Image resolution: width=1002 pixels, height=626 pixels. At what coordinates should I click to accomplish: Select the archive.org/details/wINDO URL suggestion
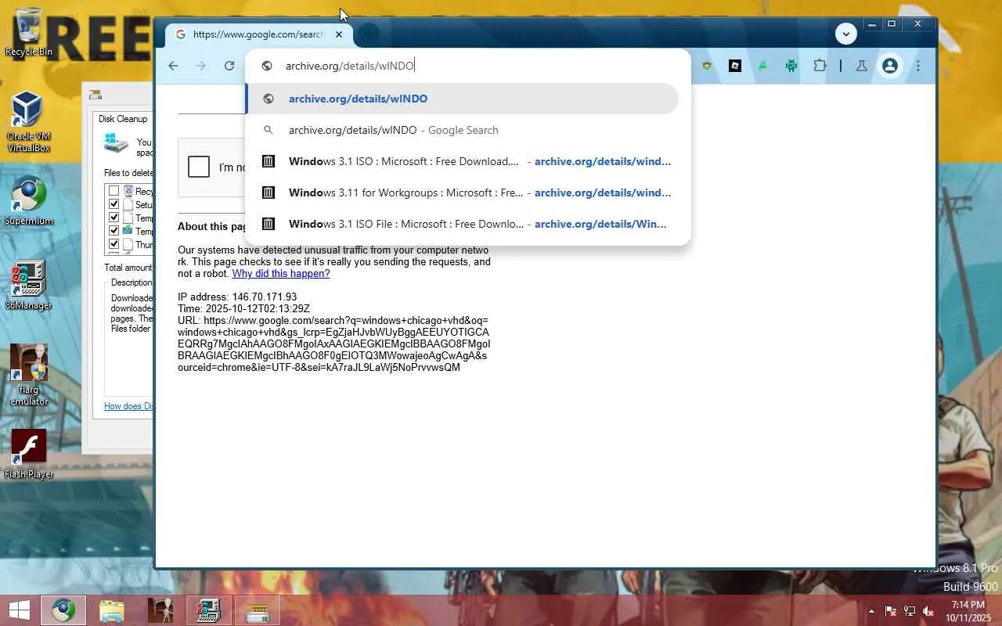(462, 99)
